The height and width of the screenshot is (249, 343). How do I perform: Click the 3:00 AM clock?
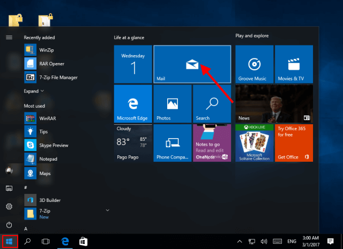tap(311, 241)
